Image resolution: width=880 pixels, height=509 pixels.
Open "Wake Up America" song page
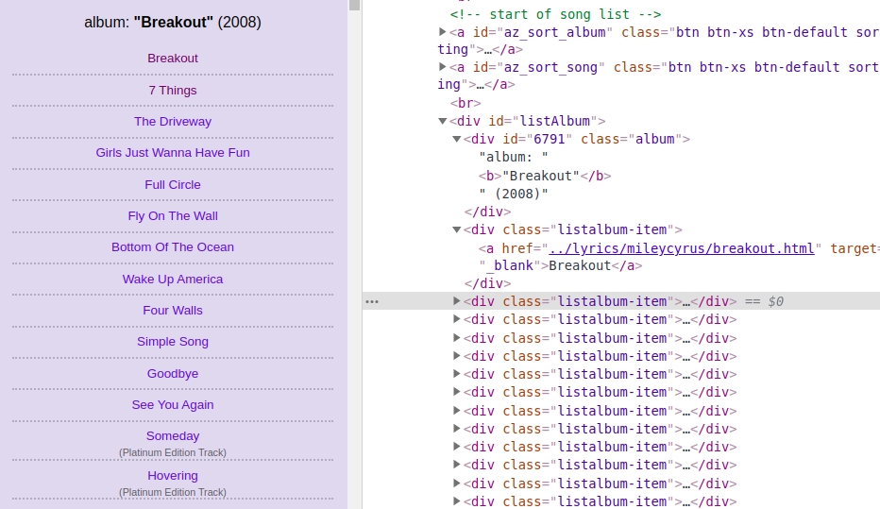coord(173,280)
